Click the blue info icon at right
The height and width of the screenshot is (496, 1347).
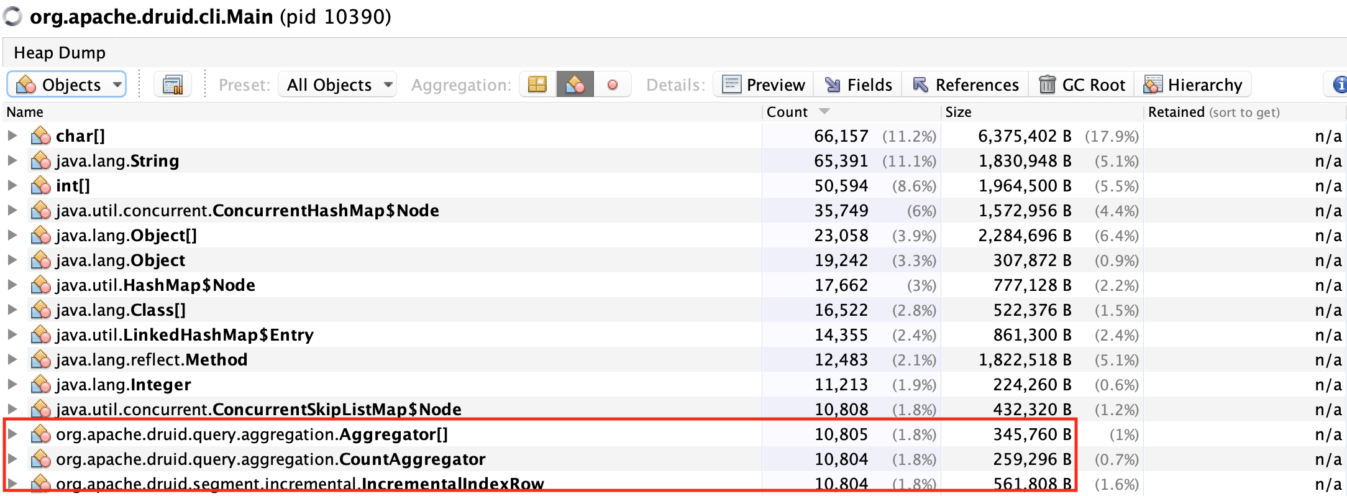click(x=1339, y=85)
